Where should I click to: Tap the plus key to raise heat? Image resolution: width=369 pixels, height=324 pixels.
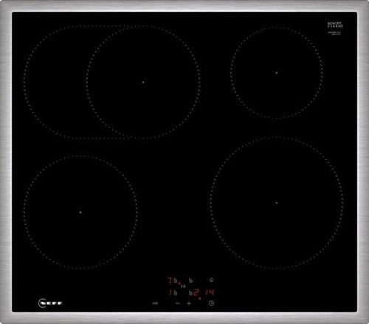tap(189, 303)
